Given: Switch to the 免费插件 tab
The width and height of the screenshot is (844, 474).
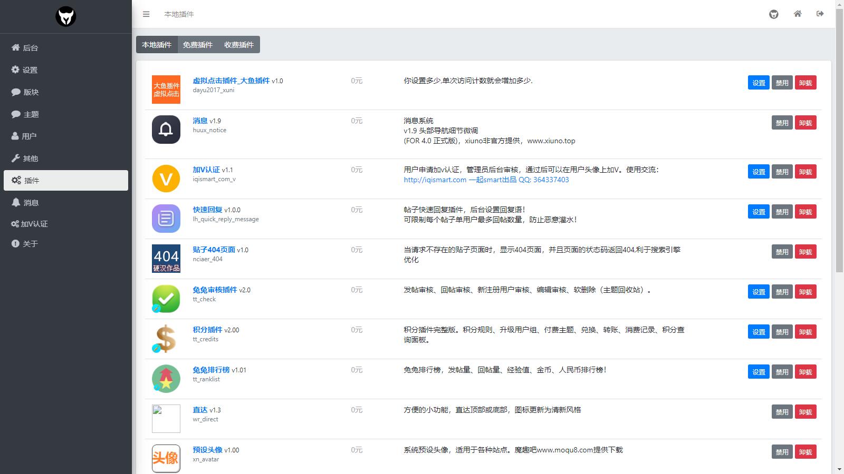Looking at the screenshot, I should [x=198, y=45].
